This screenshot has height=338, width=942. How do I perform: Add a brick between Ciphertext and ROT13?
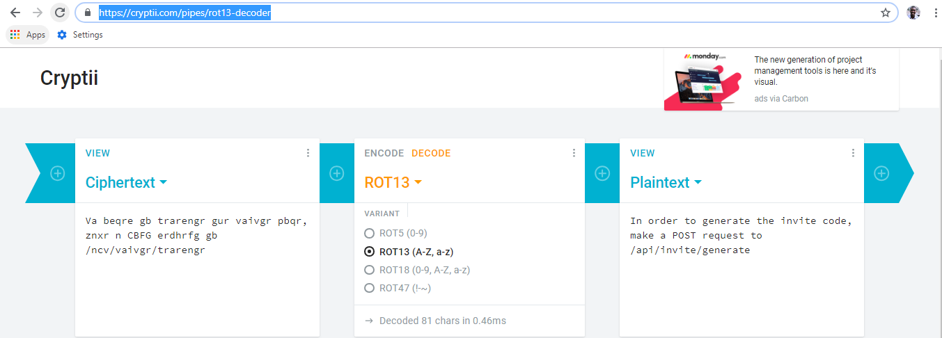(337, 173)
